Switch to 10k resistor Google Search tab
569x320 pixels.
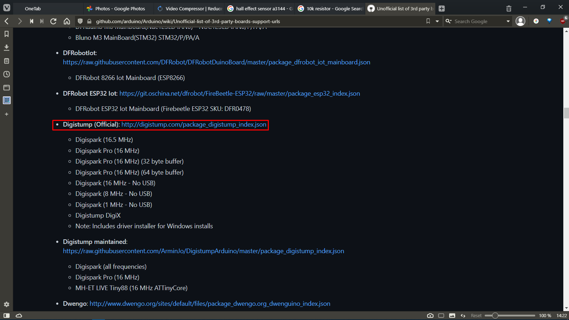[x=330, y=9]
